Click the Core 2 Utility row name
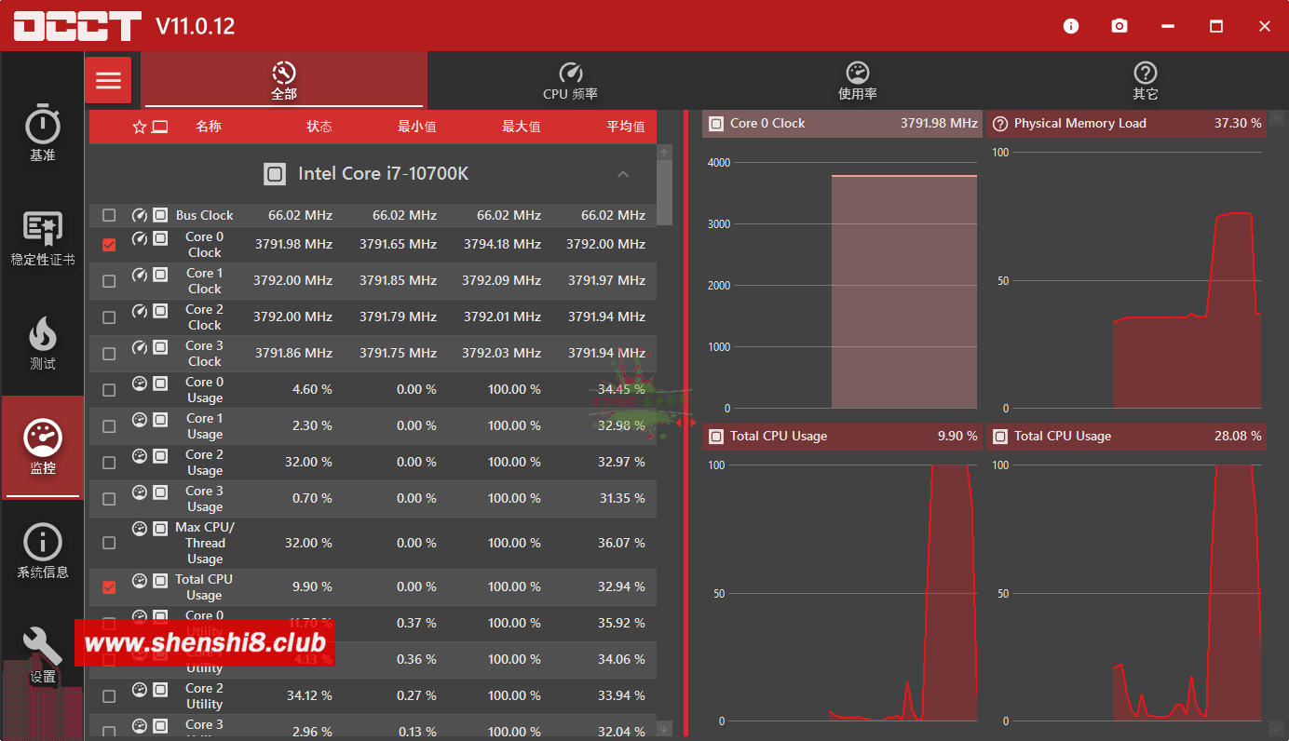1289x741 pixels. click(x=205, y=696)
